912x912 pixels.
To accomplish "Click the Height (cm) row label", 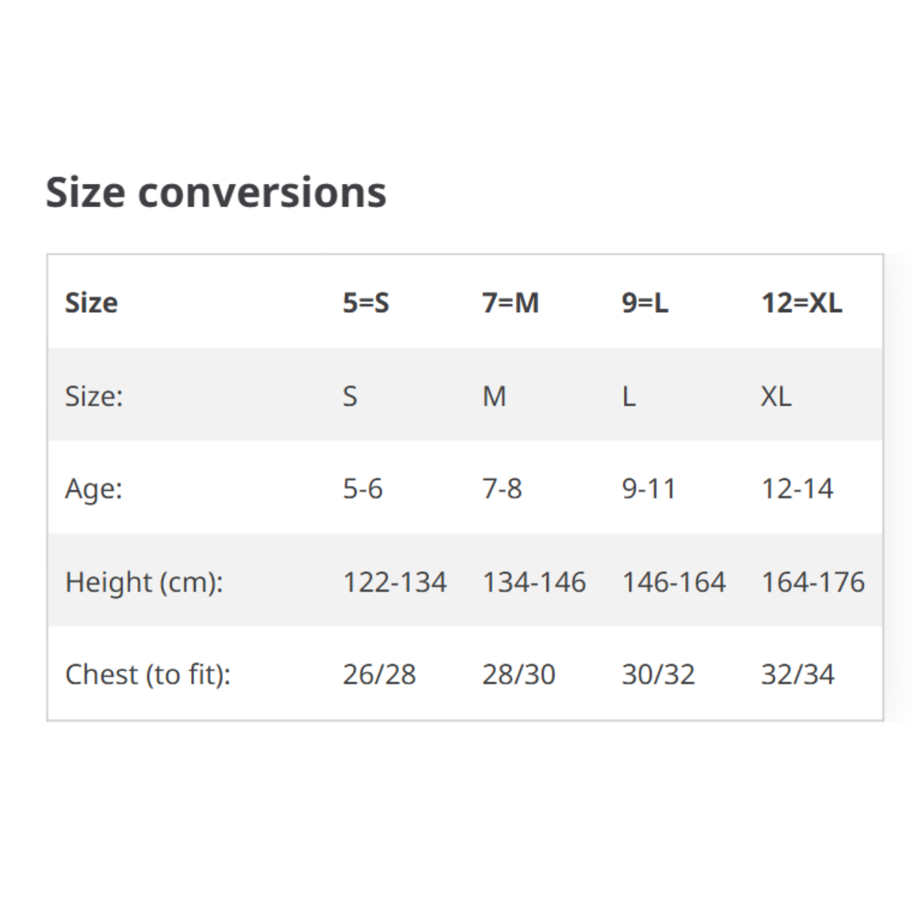I will click(144, 582).
